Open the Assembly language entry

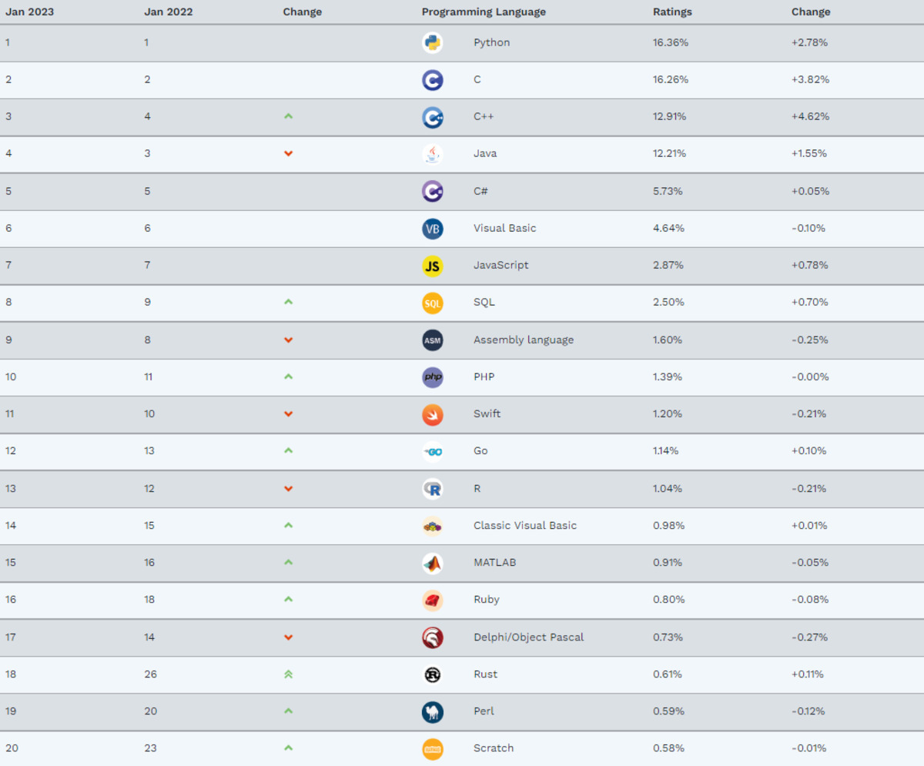point(524,340)
